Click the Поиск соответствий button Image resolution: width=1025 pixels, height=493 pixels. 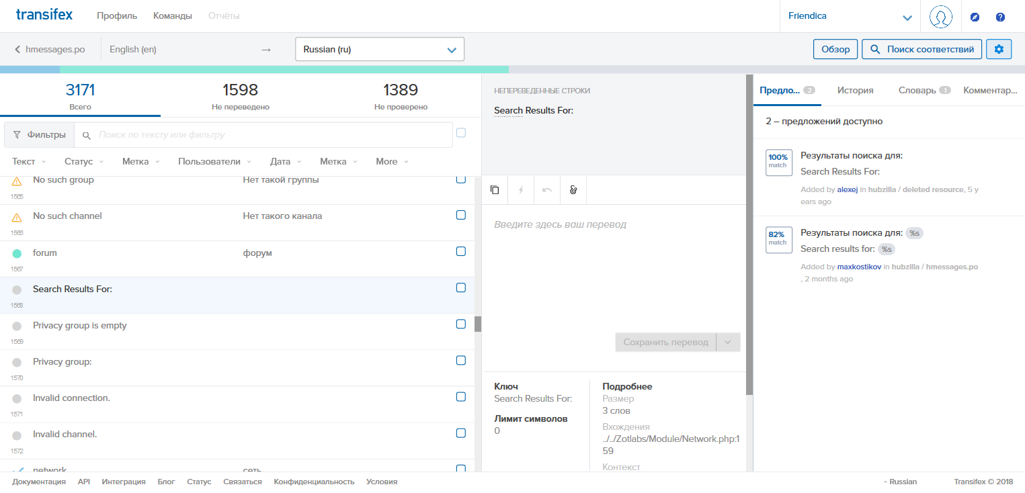[921, 49]
